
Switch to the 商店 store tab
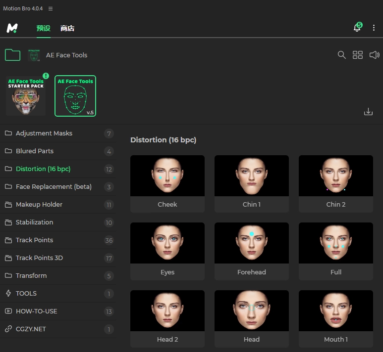[x=67, y=28]
